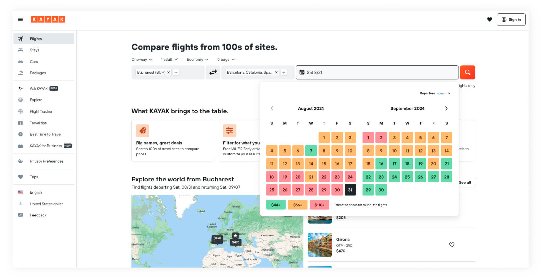Screen dimensions: 541x278
Task: Click the Trips heart icon in sidebar
Action: (21, 177)
